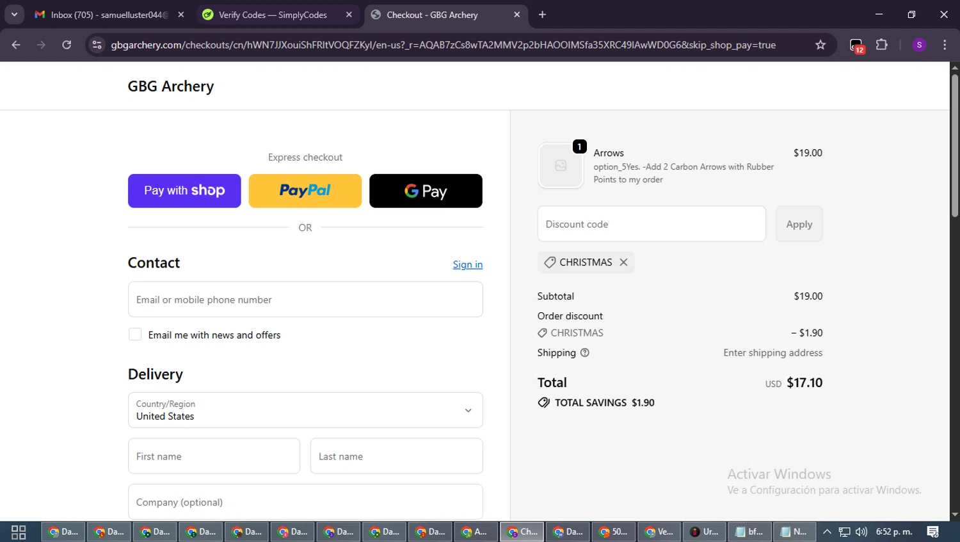Open the taskbar item labeled A...
Viewport: 960px width, 542px height.
(x=476, y=532)
